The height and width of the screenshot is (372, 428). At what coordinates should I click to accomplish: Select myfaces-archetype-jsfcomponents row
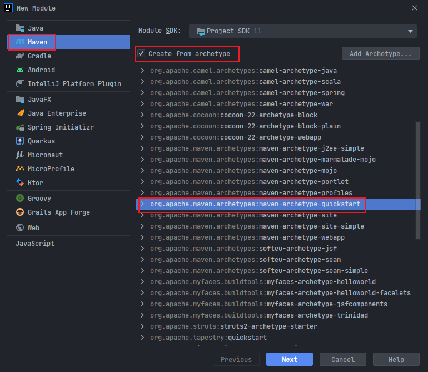278,304
